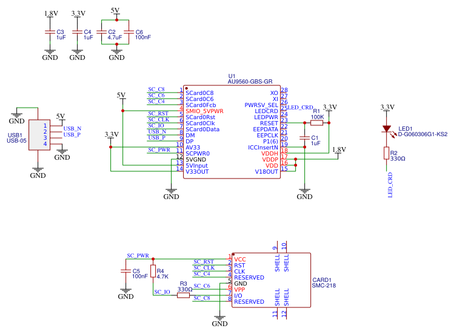Click the SCard0Fcb pin name
The image size is (454, 334).
pyautogui.click(x=201, y=105)
